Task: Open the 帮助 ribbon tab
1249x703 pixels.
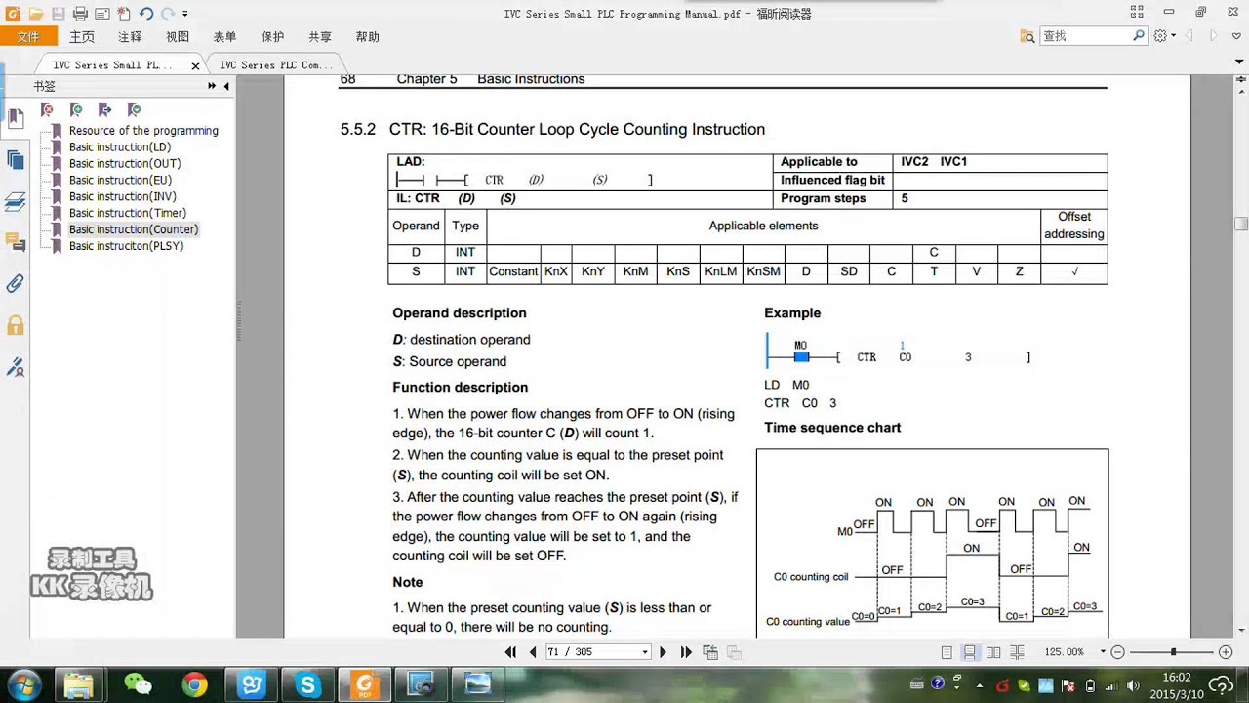Action: (368, 37)
